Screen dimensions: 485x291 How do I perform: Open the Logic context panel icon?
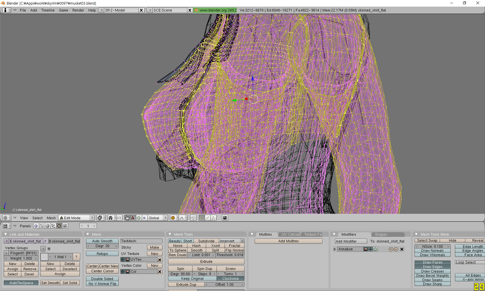click(36, 226)
